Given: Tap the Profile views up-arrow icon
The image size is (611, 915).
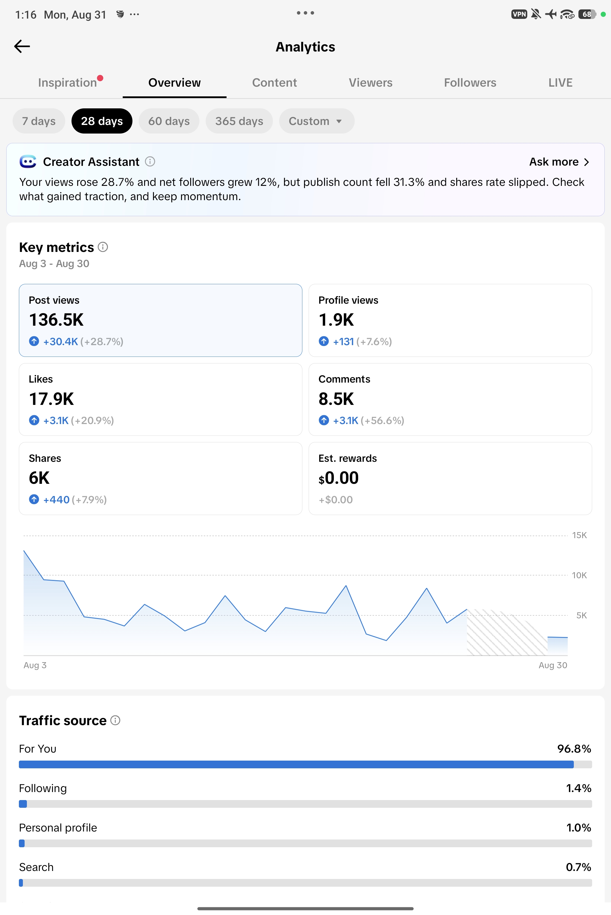Looking at the screenshot, I should (x=324, y=341).
